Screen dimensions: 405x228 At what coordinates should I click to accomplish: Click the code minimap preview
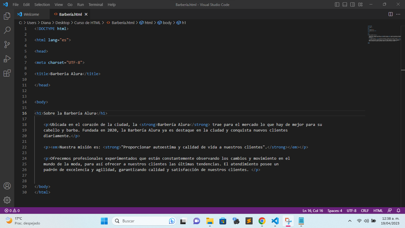385,34
